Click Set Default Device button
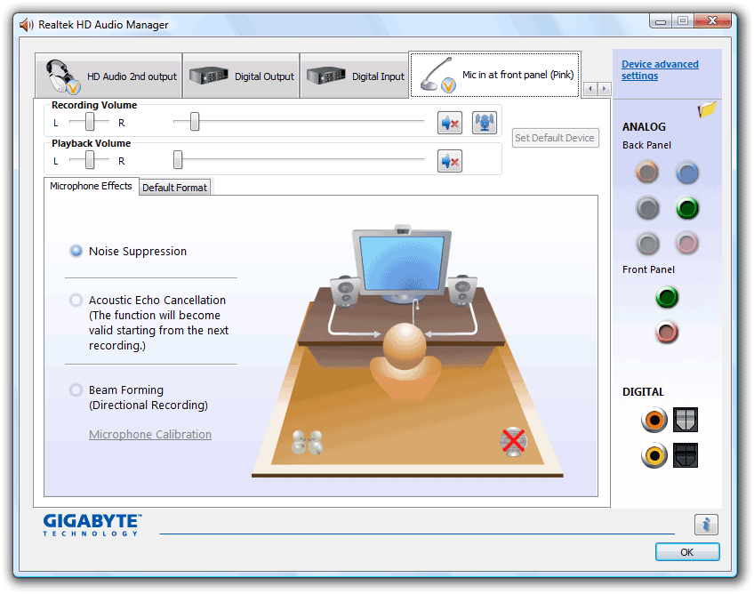The height and width of the screenshot is (594, 754). [555, 138]
